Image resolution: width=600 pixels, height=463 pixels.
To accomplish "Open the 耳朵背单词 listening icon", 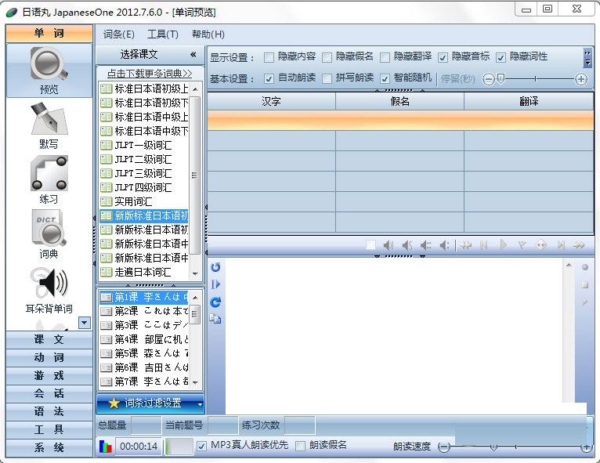I will (x=49, y=290).
